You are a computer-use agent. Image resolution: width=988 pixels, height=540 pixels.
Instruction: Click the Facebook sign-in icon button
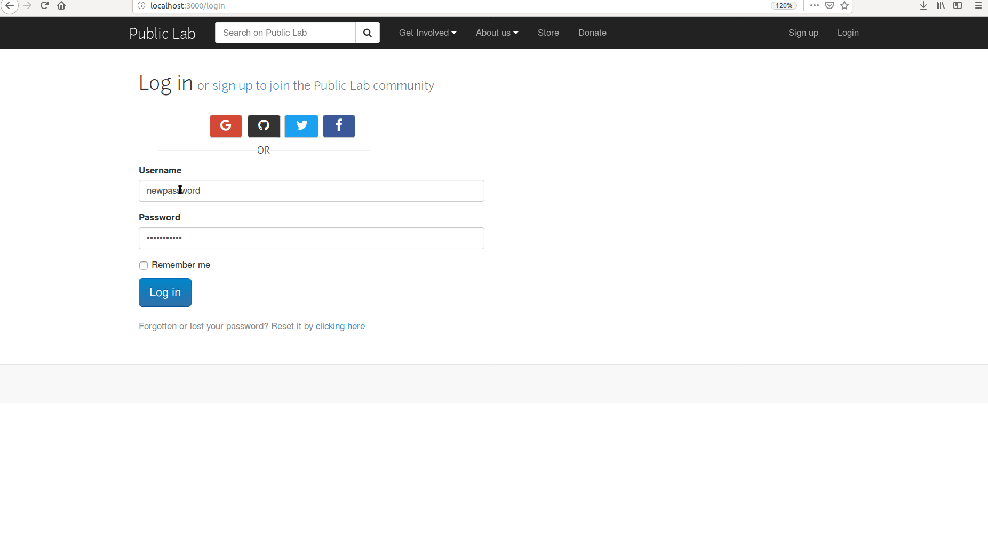click(339, 126)
